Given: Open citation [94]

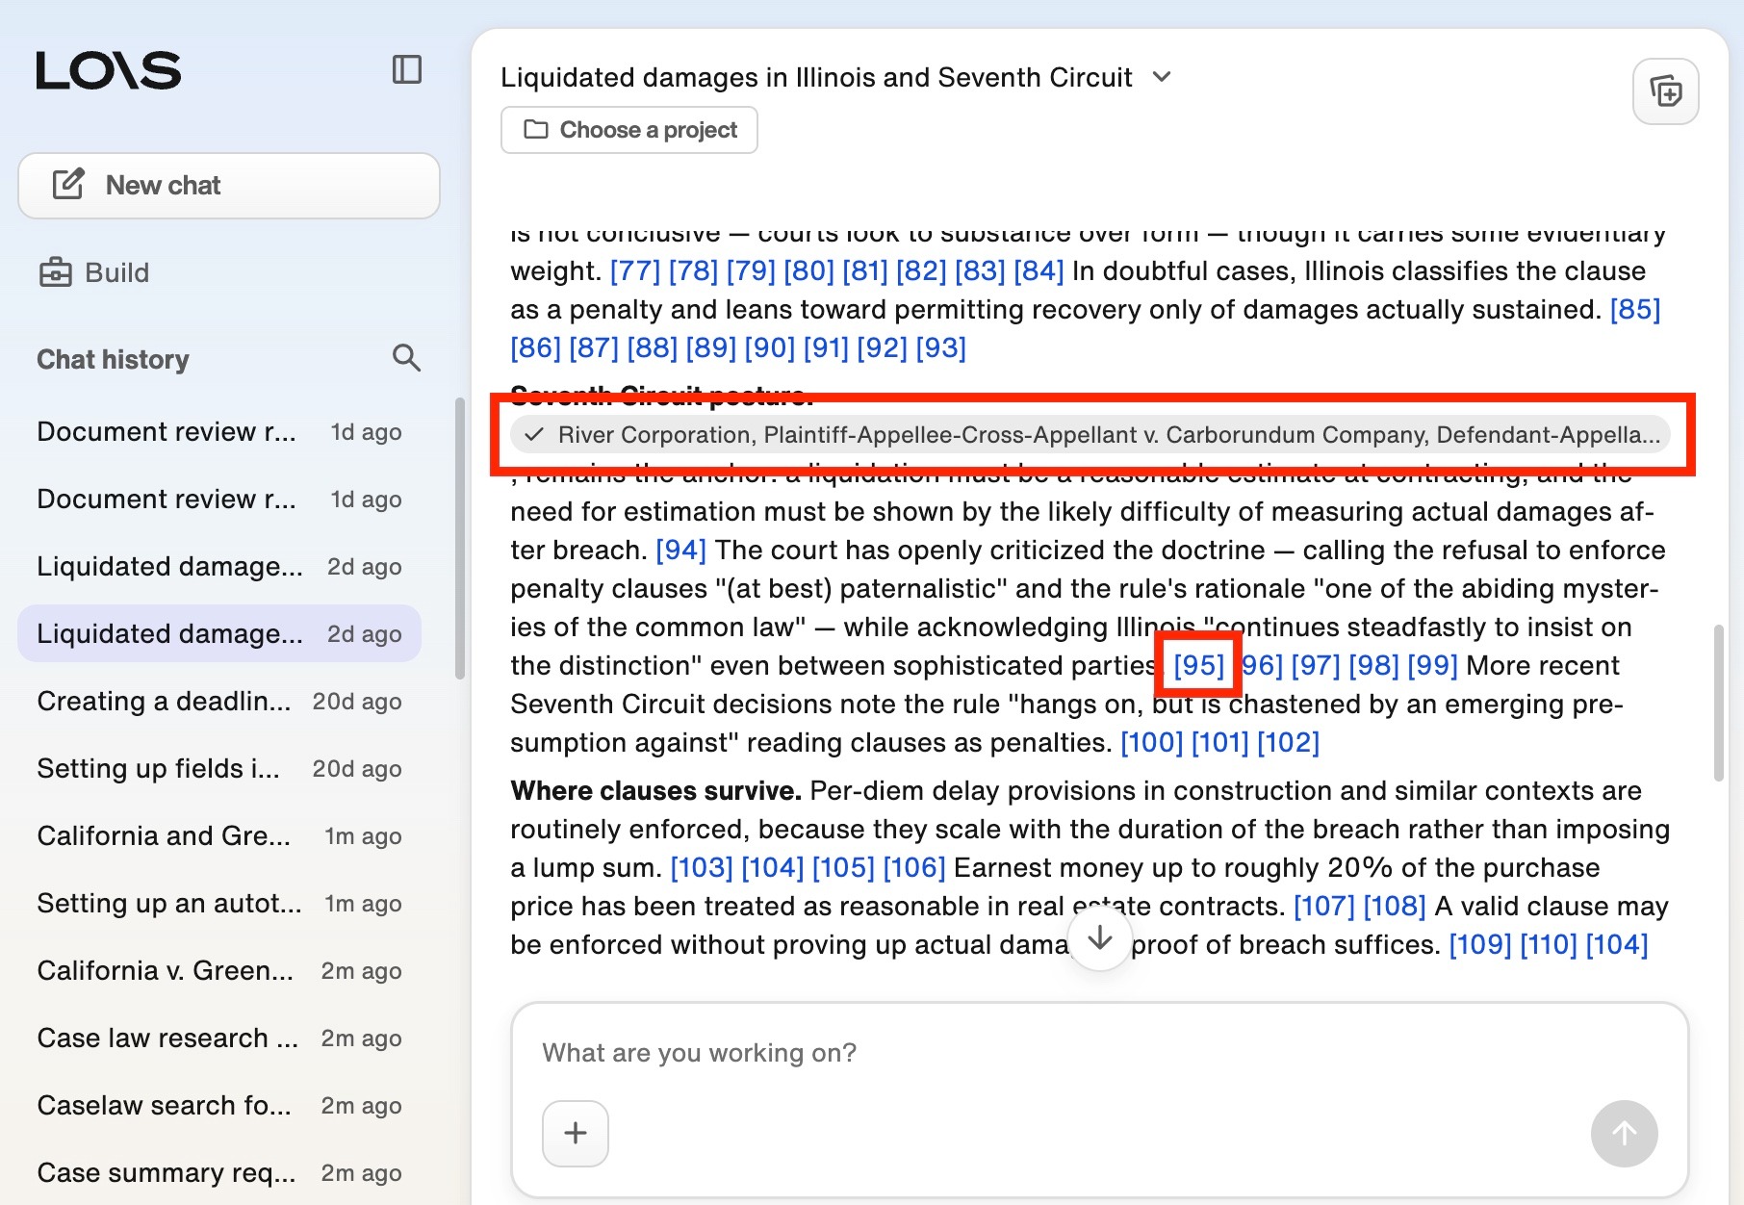Looking at the screenshot, I should click(681, 551).
